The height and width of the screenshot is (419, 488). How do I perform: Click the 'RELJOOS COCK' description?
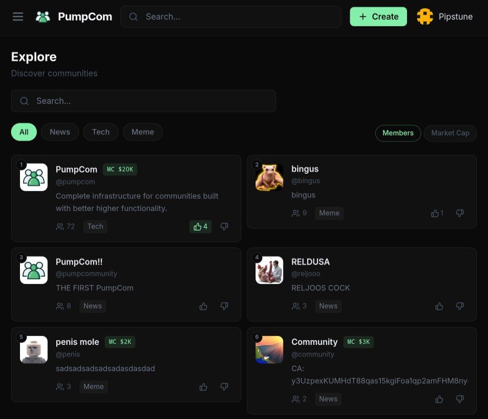(x=321, y=288)
